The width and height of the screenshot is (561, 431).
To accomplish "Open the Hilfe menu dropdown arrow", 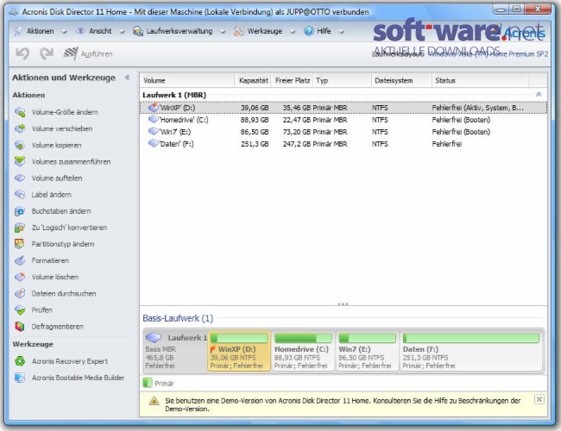I will tap(341, 32).
